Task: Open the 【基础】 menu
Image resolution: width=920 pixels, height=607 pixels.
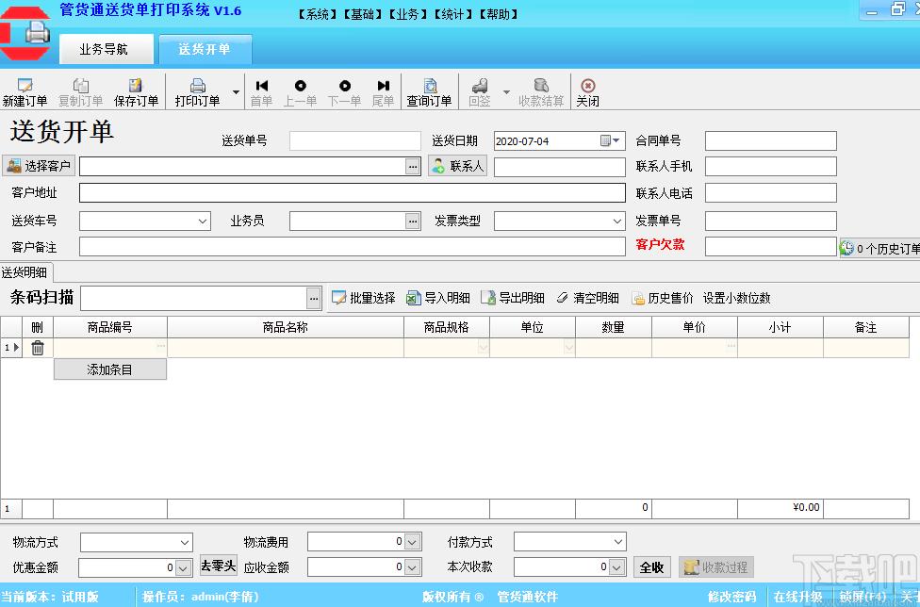Action: point(363,14)
